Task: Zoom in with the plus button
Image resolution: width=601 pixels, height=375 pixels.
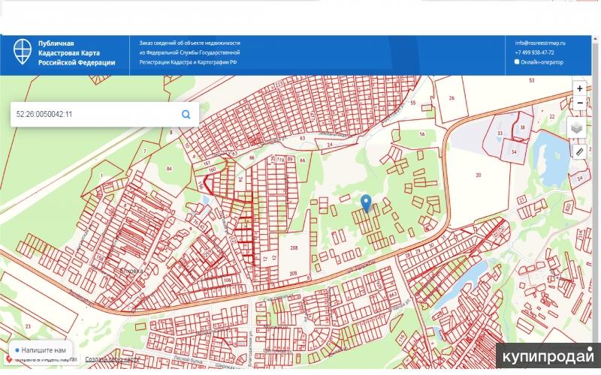Action: [579, 88]
